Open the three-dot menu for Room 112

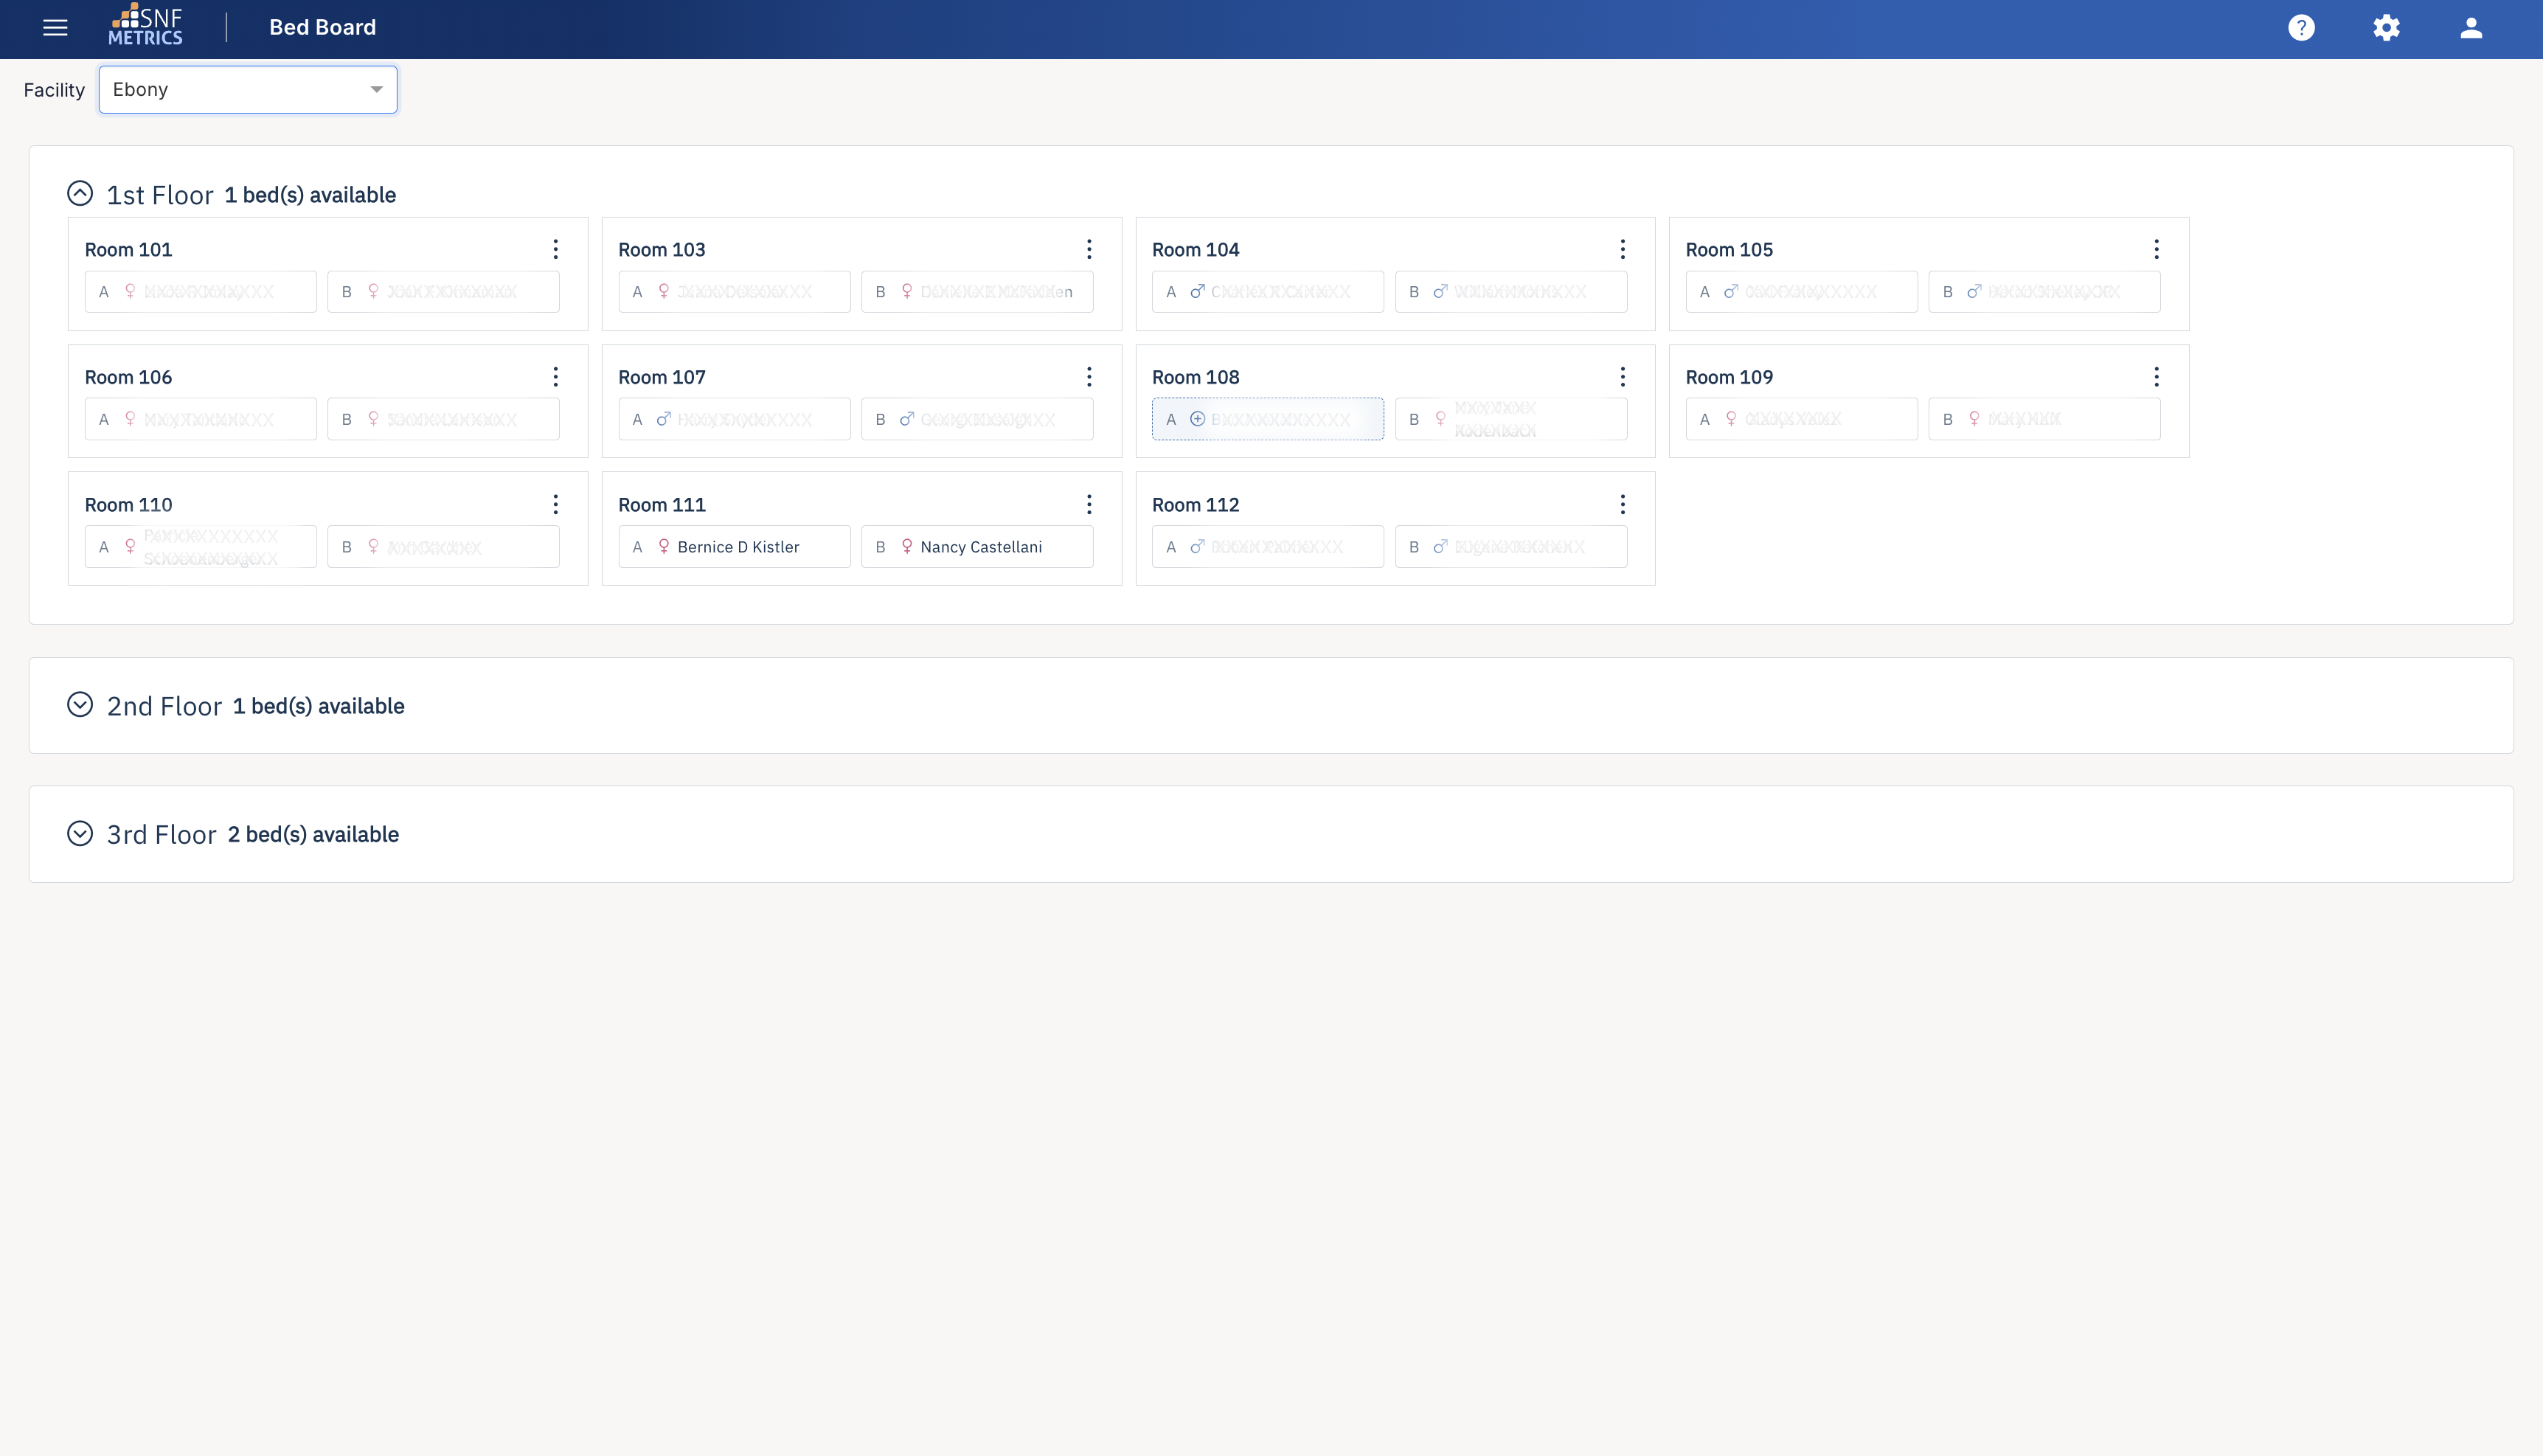coord(1623,504)
